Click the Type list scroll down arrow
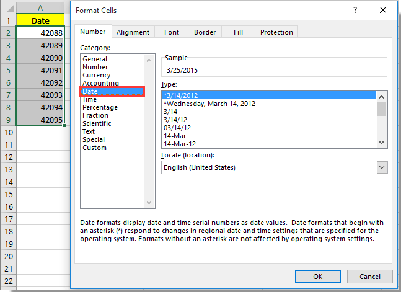The image size is (401, 292). [382, 143]
